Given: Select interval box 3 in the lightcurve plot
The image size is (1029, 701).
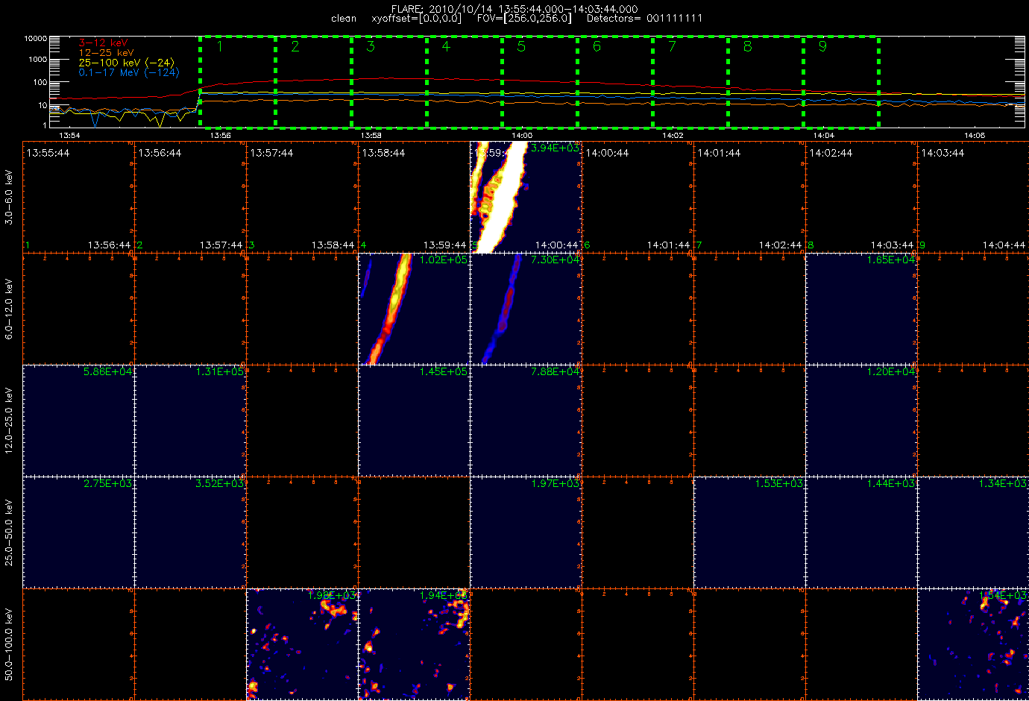Looking at the screenshot, I should (388, 82).
